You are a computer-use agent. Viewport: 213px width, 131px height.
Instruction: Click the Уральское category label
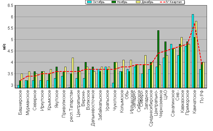point(107,100)
